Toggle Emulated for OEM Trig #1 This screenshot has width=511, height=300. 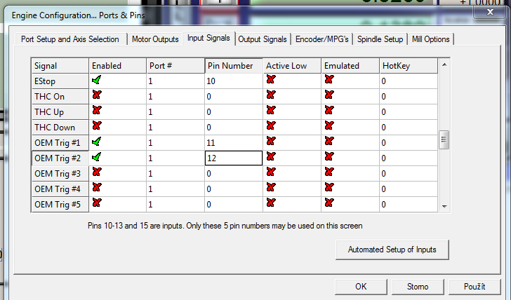click(x=329, y=141)
